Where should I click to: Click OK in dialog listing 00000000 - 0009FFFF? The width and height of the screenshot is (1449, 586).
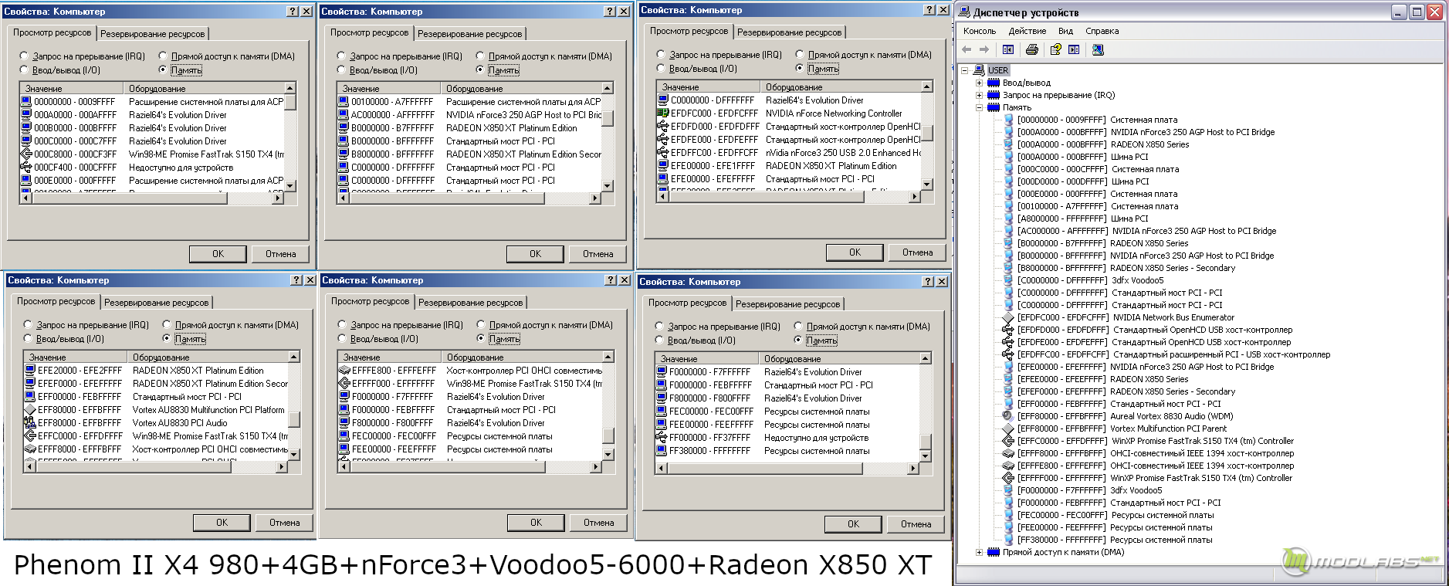click(x=218, y=253)
